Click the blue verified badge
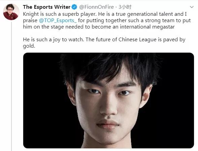 coord(74,7)
